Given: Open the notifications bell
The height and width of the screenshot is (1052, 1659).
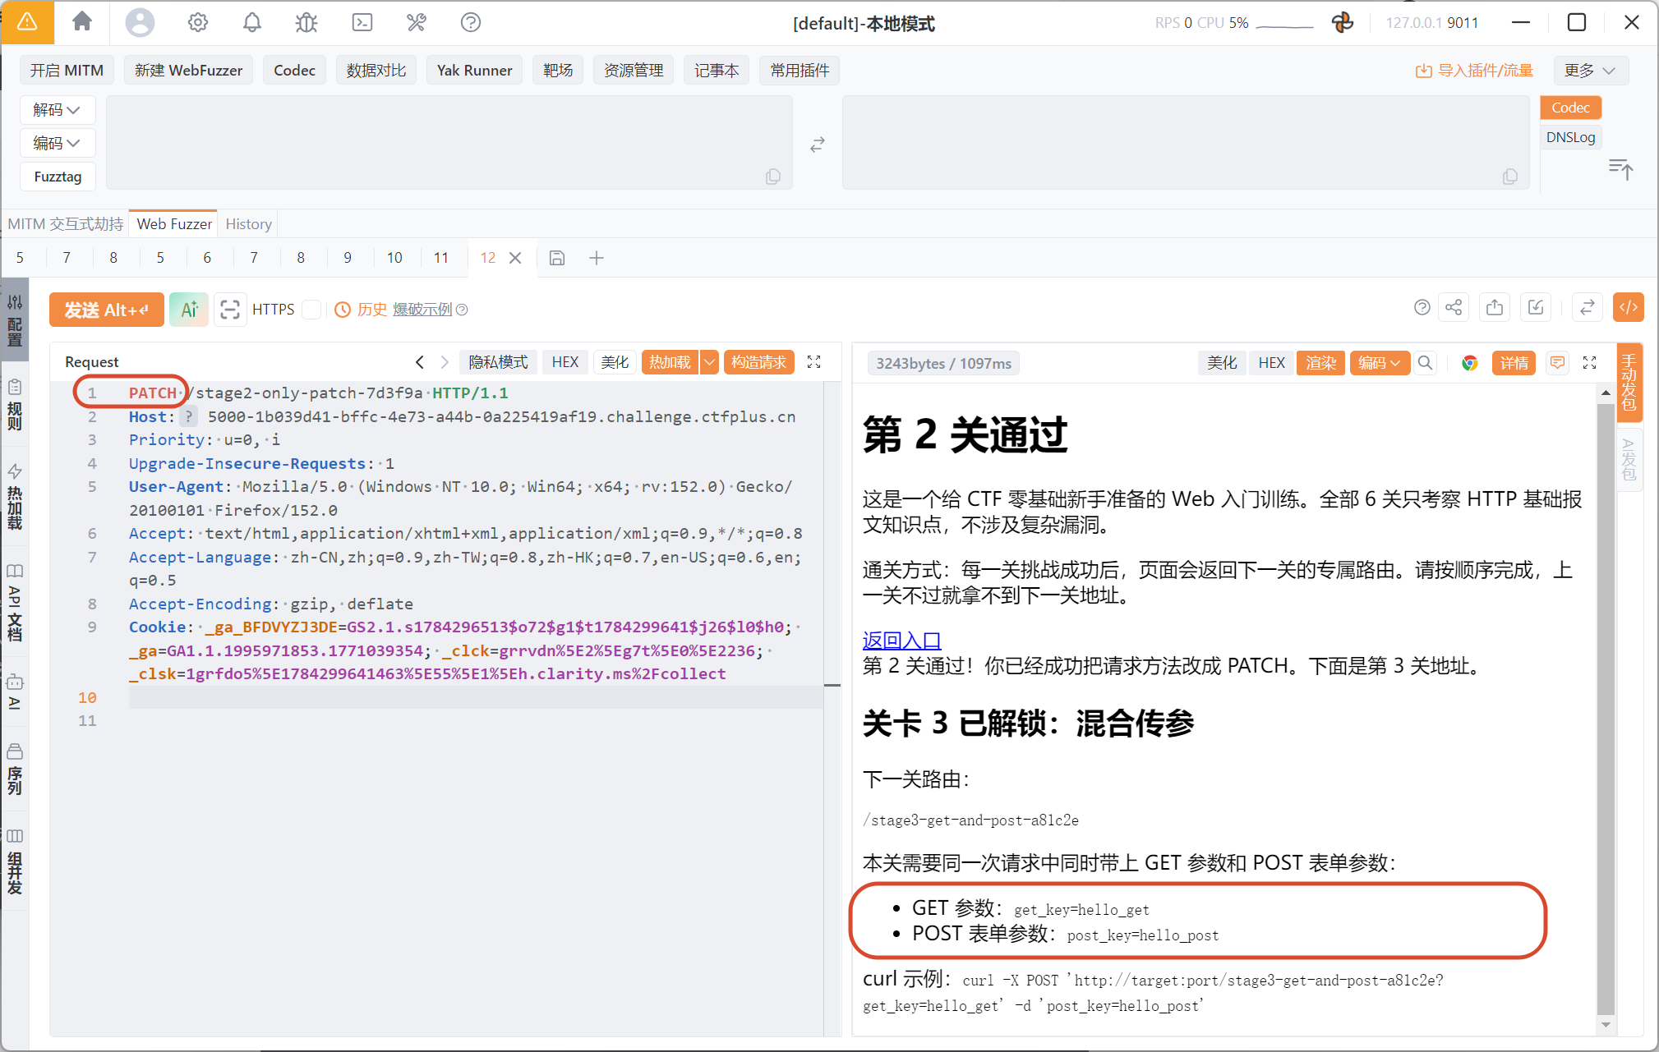Looking at the screenshot, I should tap(252, 22).
